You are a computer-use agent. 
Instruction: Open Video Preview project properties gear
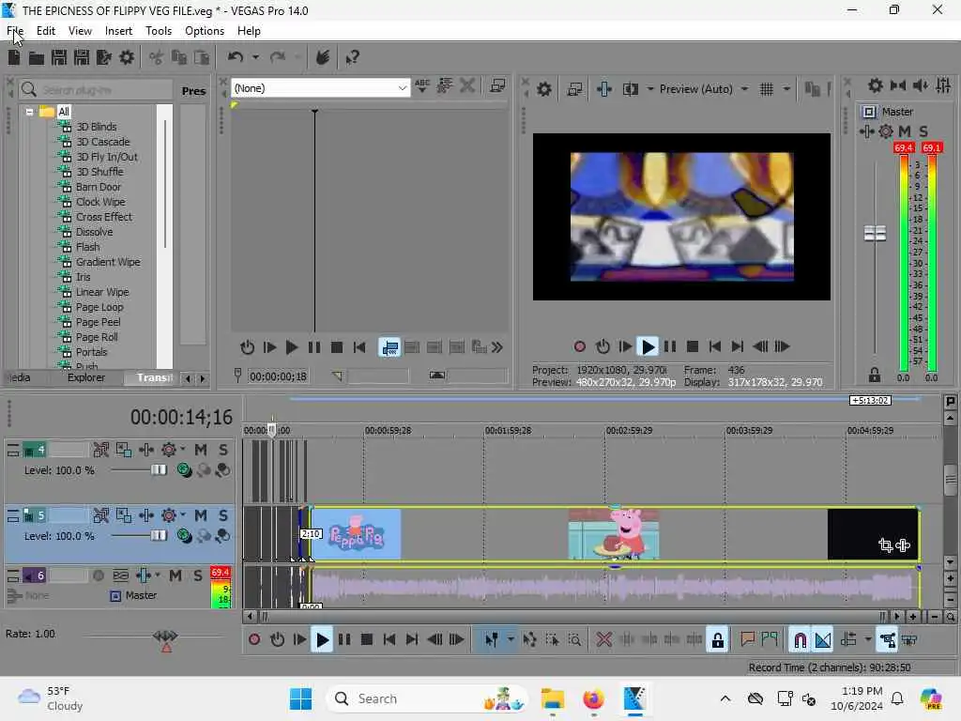(x=543, y=89)
